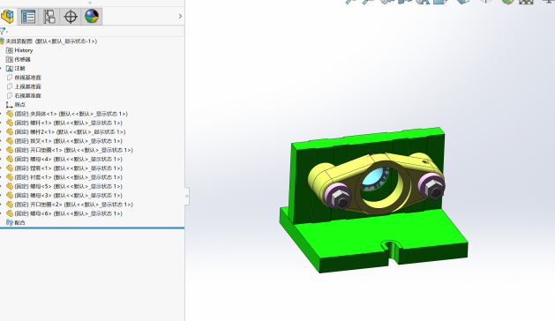Select the 右视基准面 right plane icon
The height and width of the screenshot is (321, 555).
click(x=10, y=95)
